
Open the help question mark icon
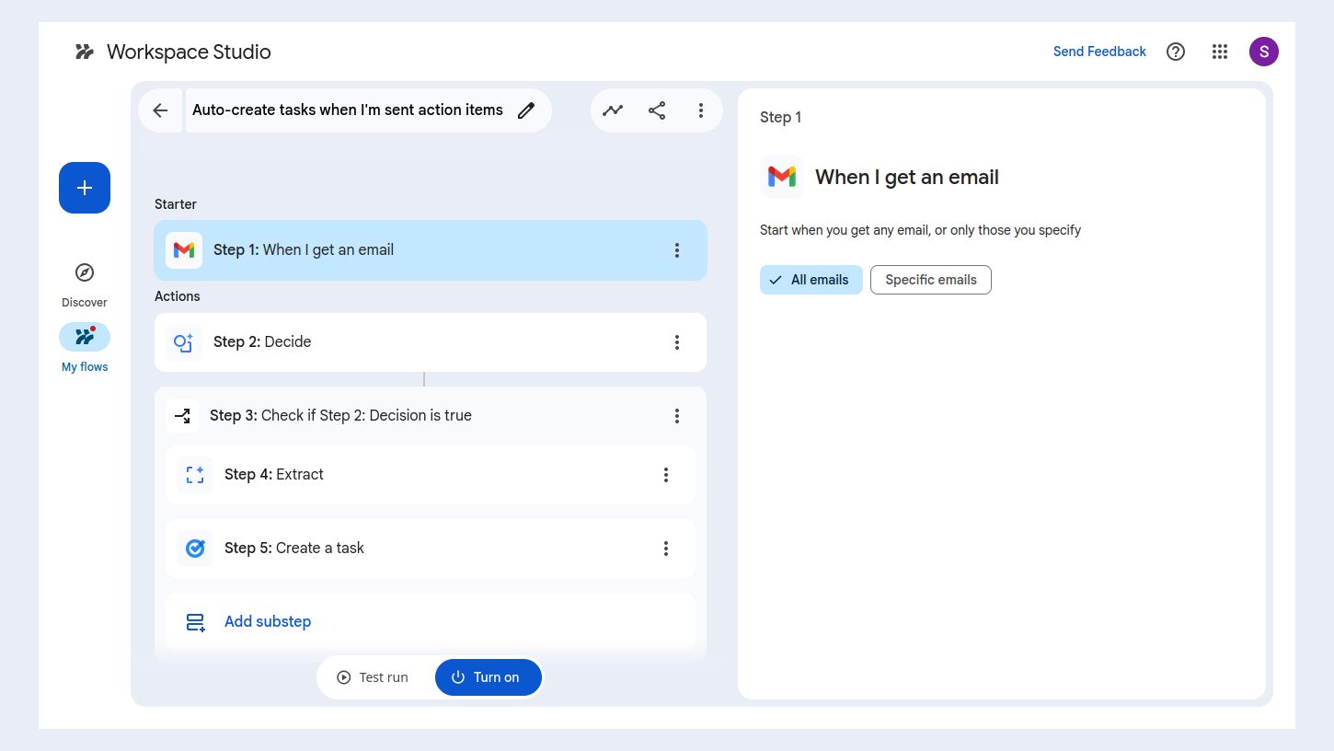tap(1176, 52)
